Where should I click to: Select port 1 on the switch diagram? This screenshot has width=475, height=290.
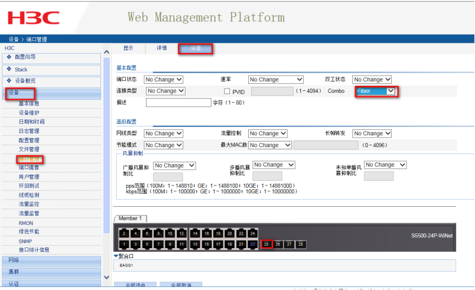pos(124,244)
